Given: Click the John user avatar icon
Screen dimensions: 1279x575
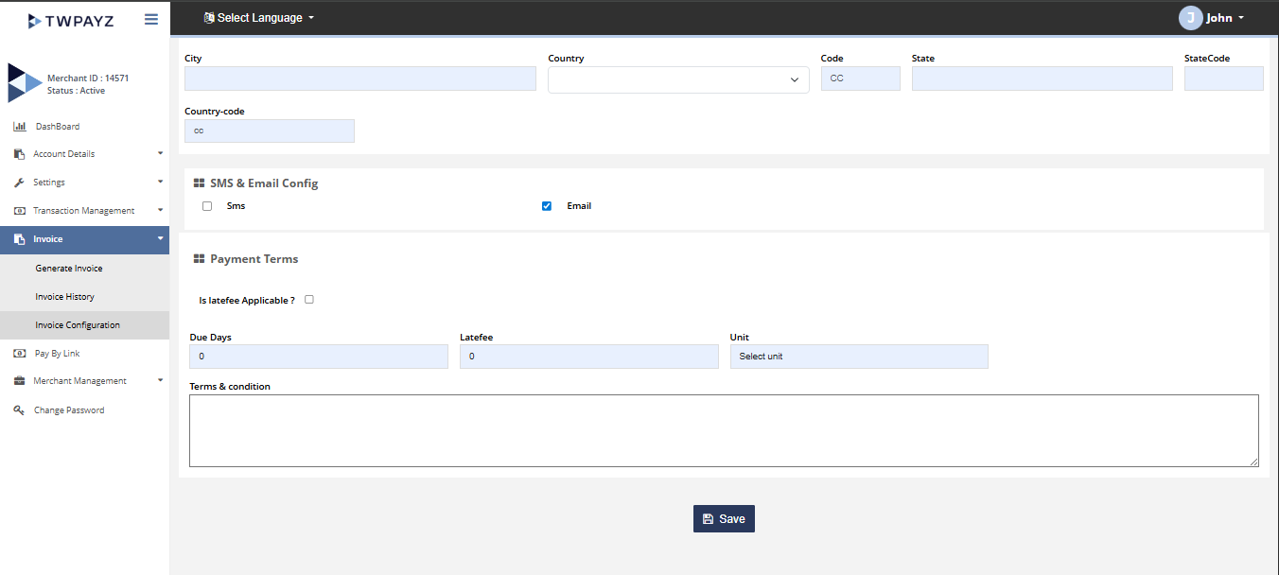Looking at the screenshot, I should point(1190,18).
